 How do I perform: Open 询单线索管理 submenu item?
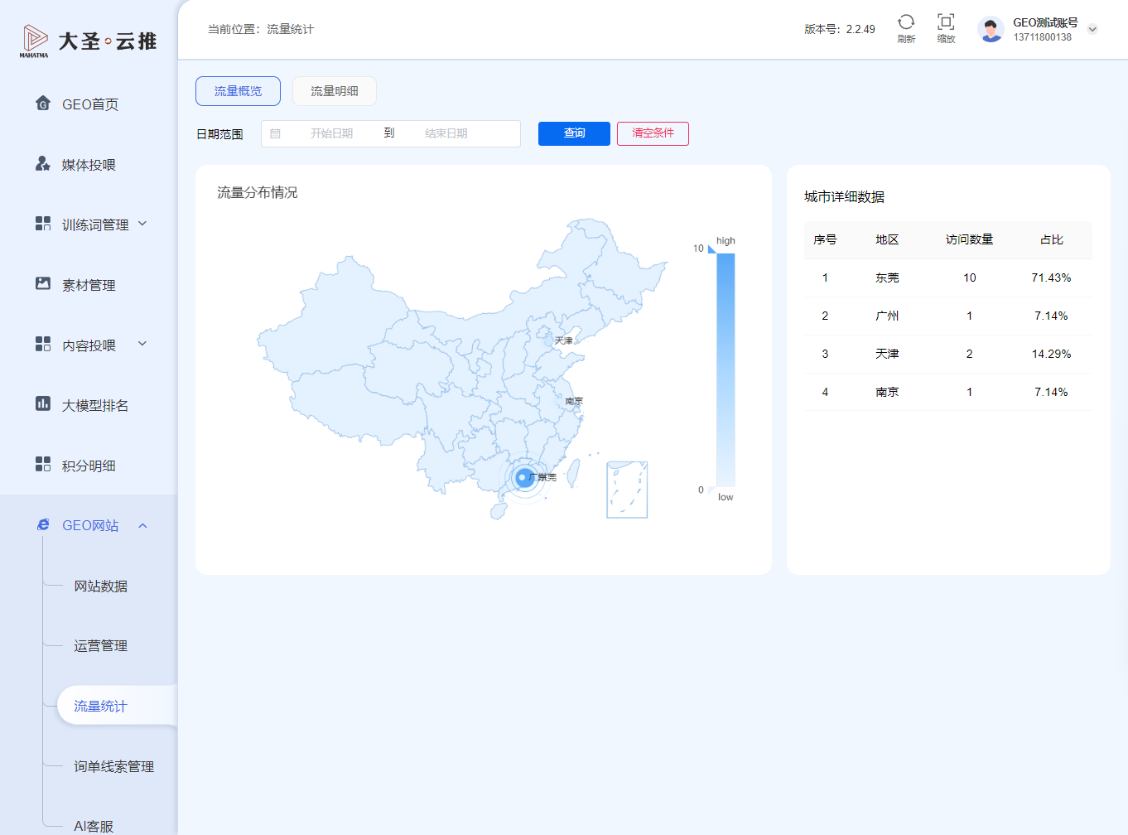pos(113,766)
